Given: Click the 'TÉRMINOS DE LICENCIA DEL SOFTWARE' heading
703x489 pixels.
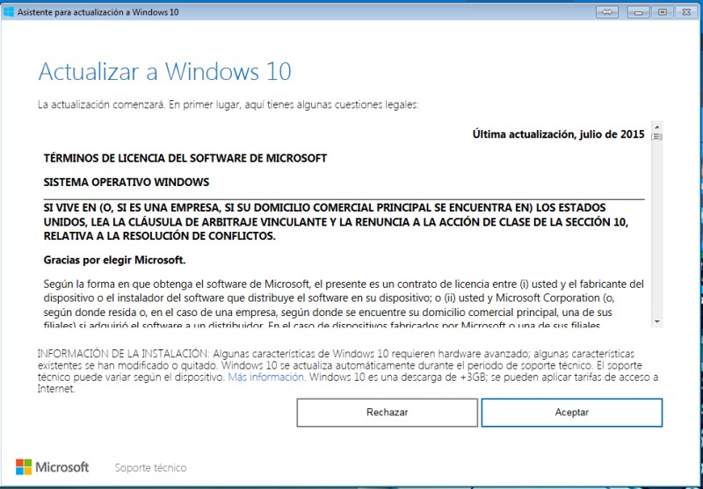Looking at the screenshot, I should click(x=185, y=158).
